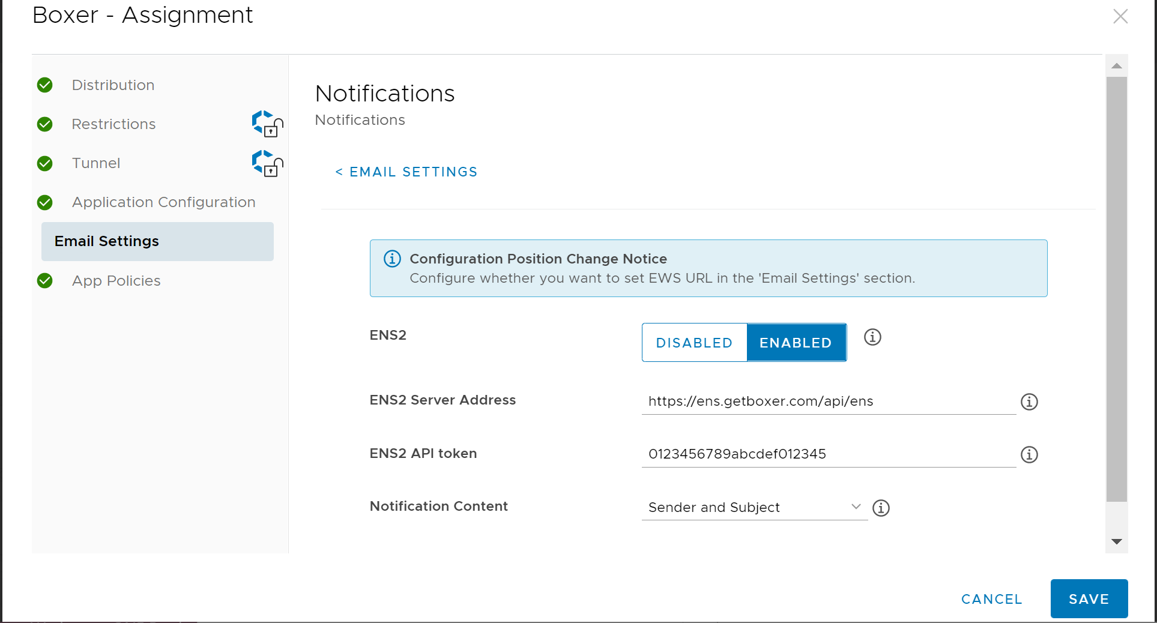Click the Notifications heading
This screenshot has height=623, width=1157.
385,94
